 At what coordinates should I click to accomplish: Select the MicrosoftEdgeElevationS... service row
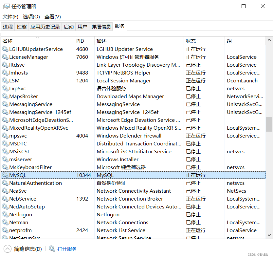133,120
